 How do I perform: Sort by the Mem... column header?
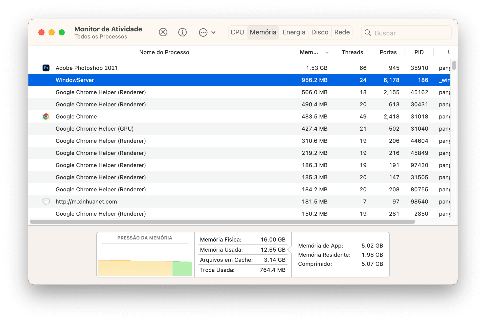(309, 52)
